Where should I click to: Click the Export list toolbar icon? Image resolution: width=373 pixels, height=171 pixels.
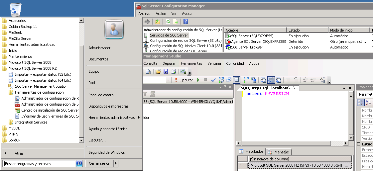pyautogui.click(x=176, y=22)
